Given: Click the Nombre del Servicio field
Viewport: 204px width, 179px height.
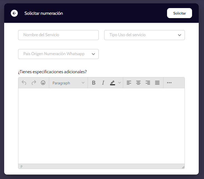Looking at the screenshot, I should [58, 35].
